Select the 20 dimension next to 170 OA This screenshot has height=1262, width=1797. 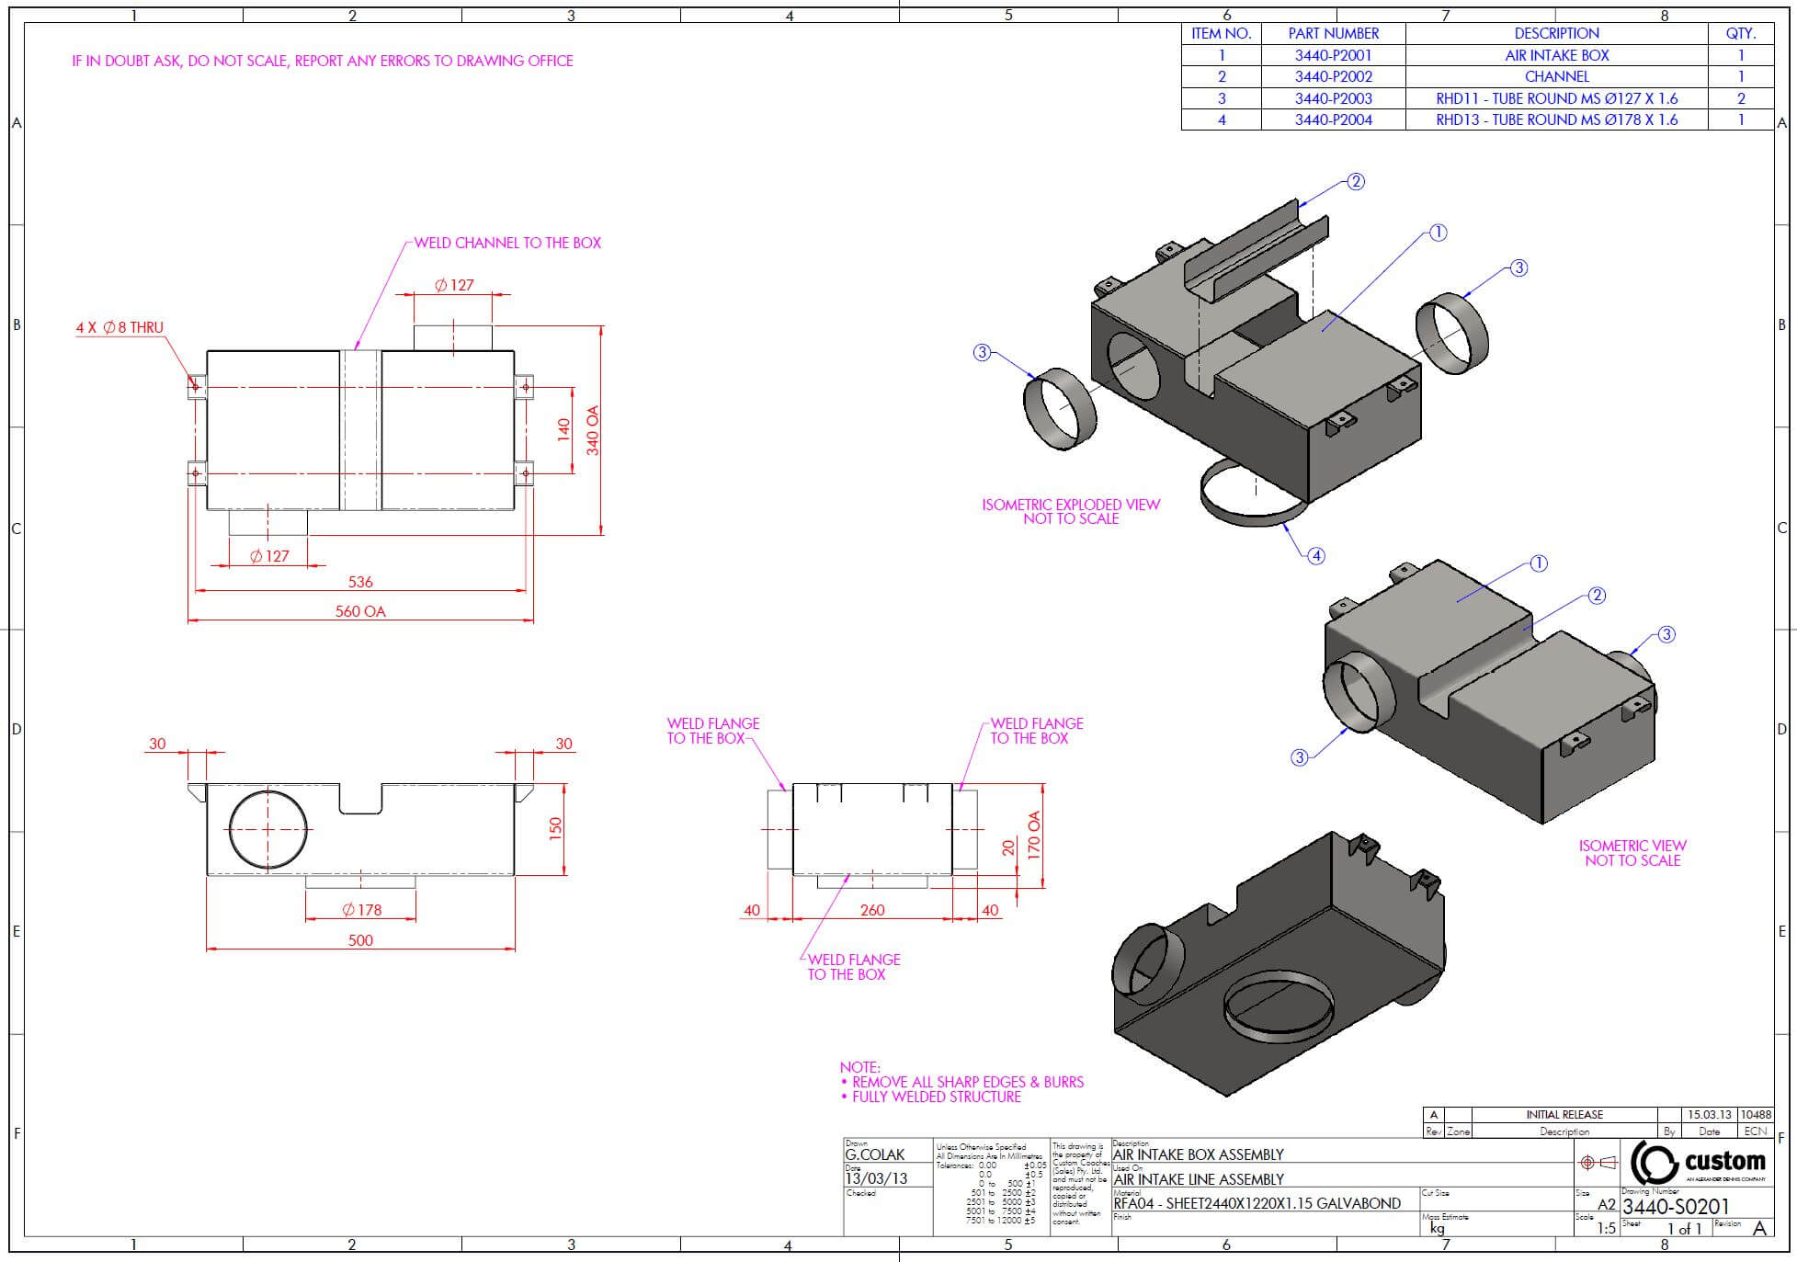[x=1008, y=847]
